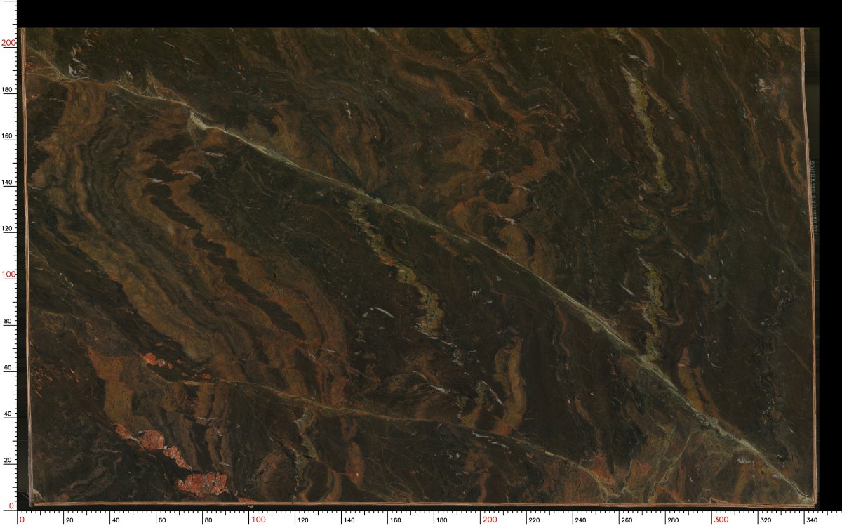The height and width of the screenshot is (528, 842).
Task: Select 60 on the horizontal ruler
Action: click(161, 520)
